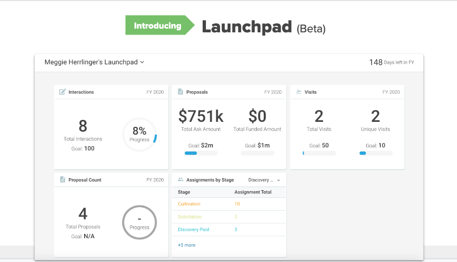The image size is (457, 262).
Task: Click the Visits airplane icon
Action: point(299,92)
